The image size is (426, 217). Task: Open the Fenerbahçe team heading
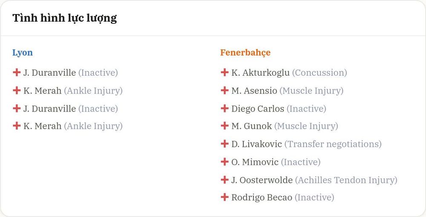tap(245, 52)
